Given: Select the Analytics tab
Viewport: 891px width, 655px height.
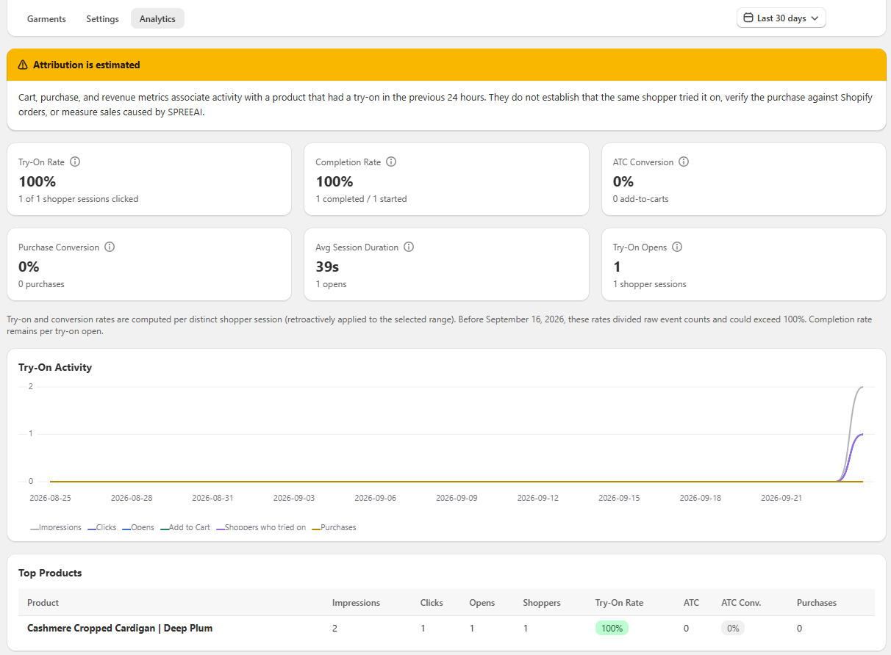Looking at the screenshot, I should (157, 19).
